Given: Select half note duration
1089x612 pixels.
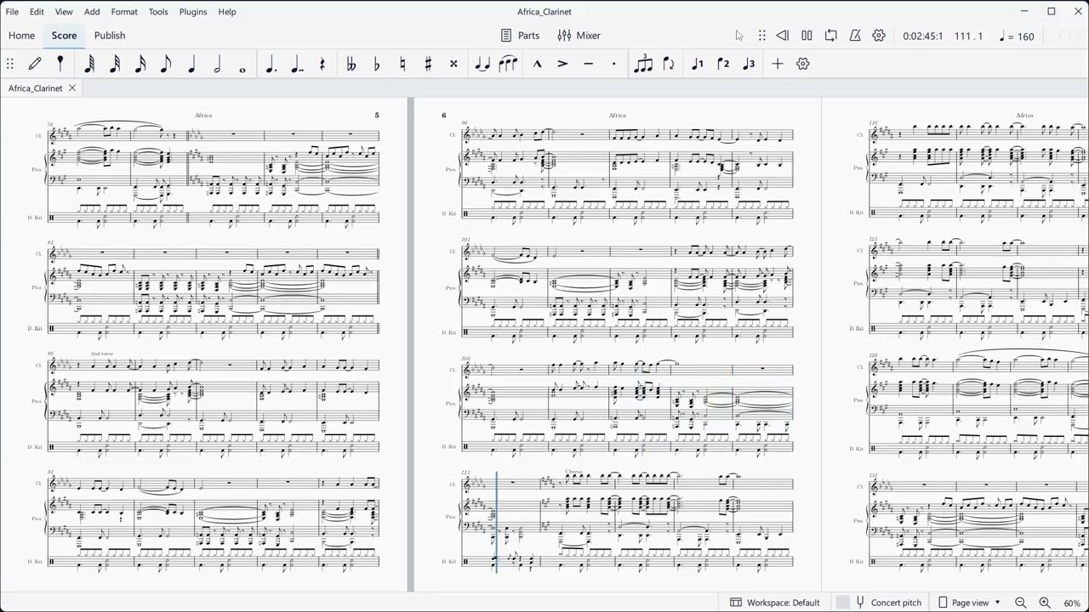Looking at the screenshot, I should pyautogui.click(x=217, y=64).
